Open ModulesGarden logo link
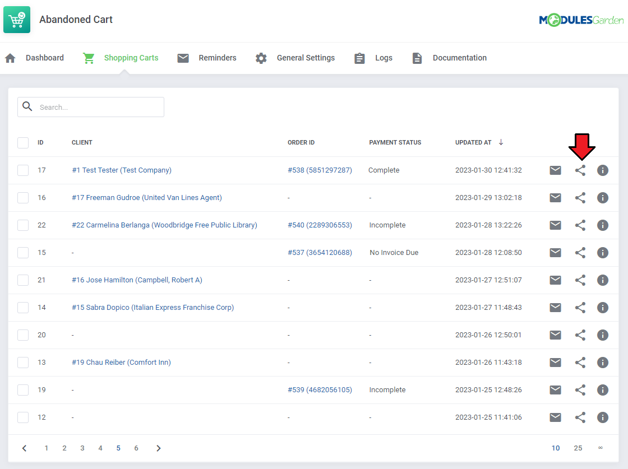The width and height of the screenshot is (628, 469). 581,20
